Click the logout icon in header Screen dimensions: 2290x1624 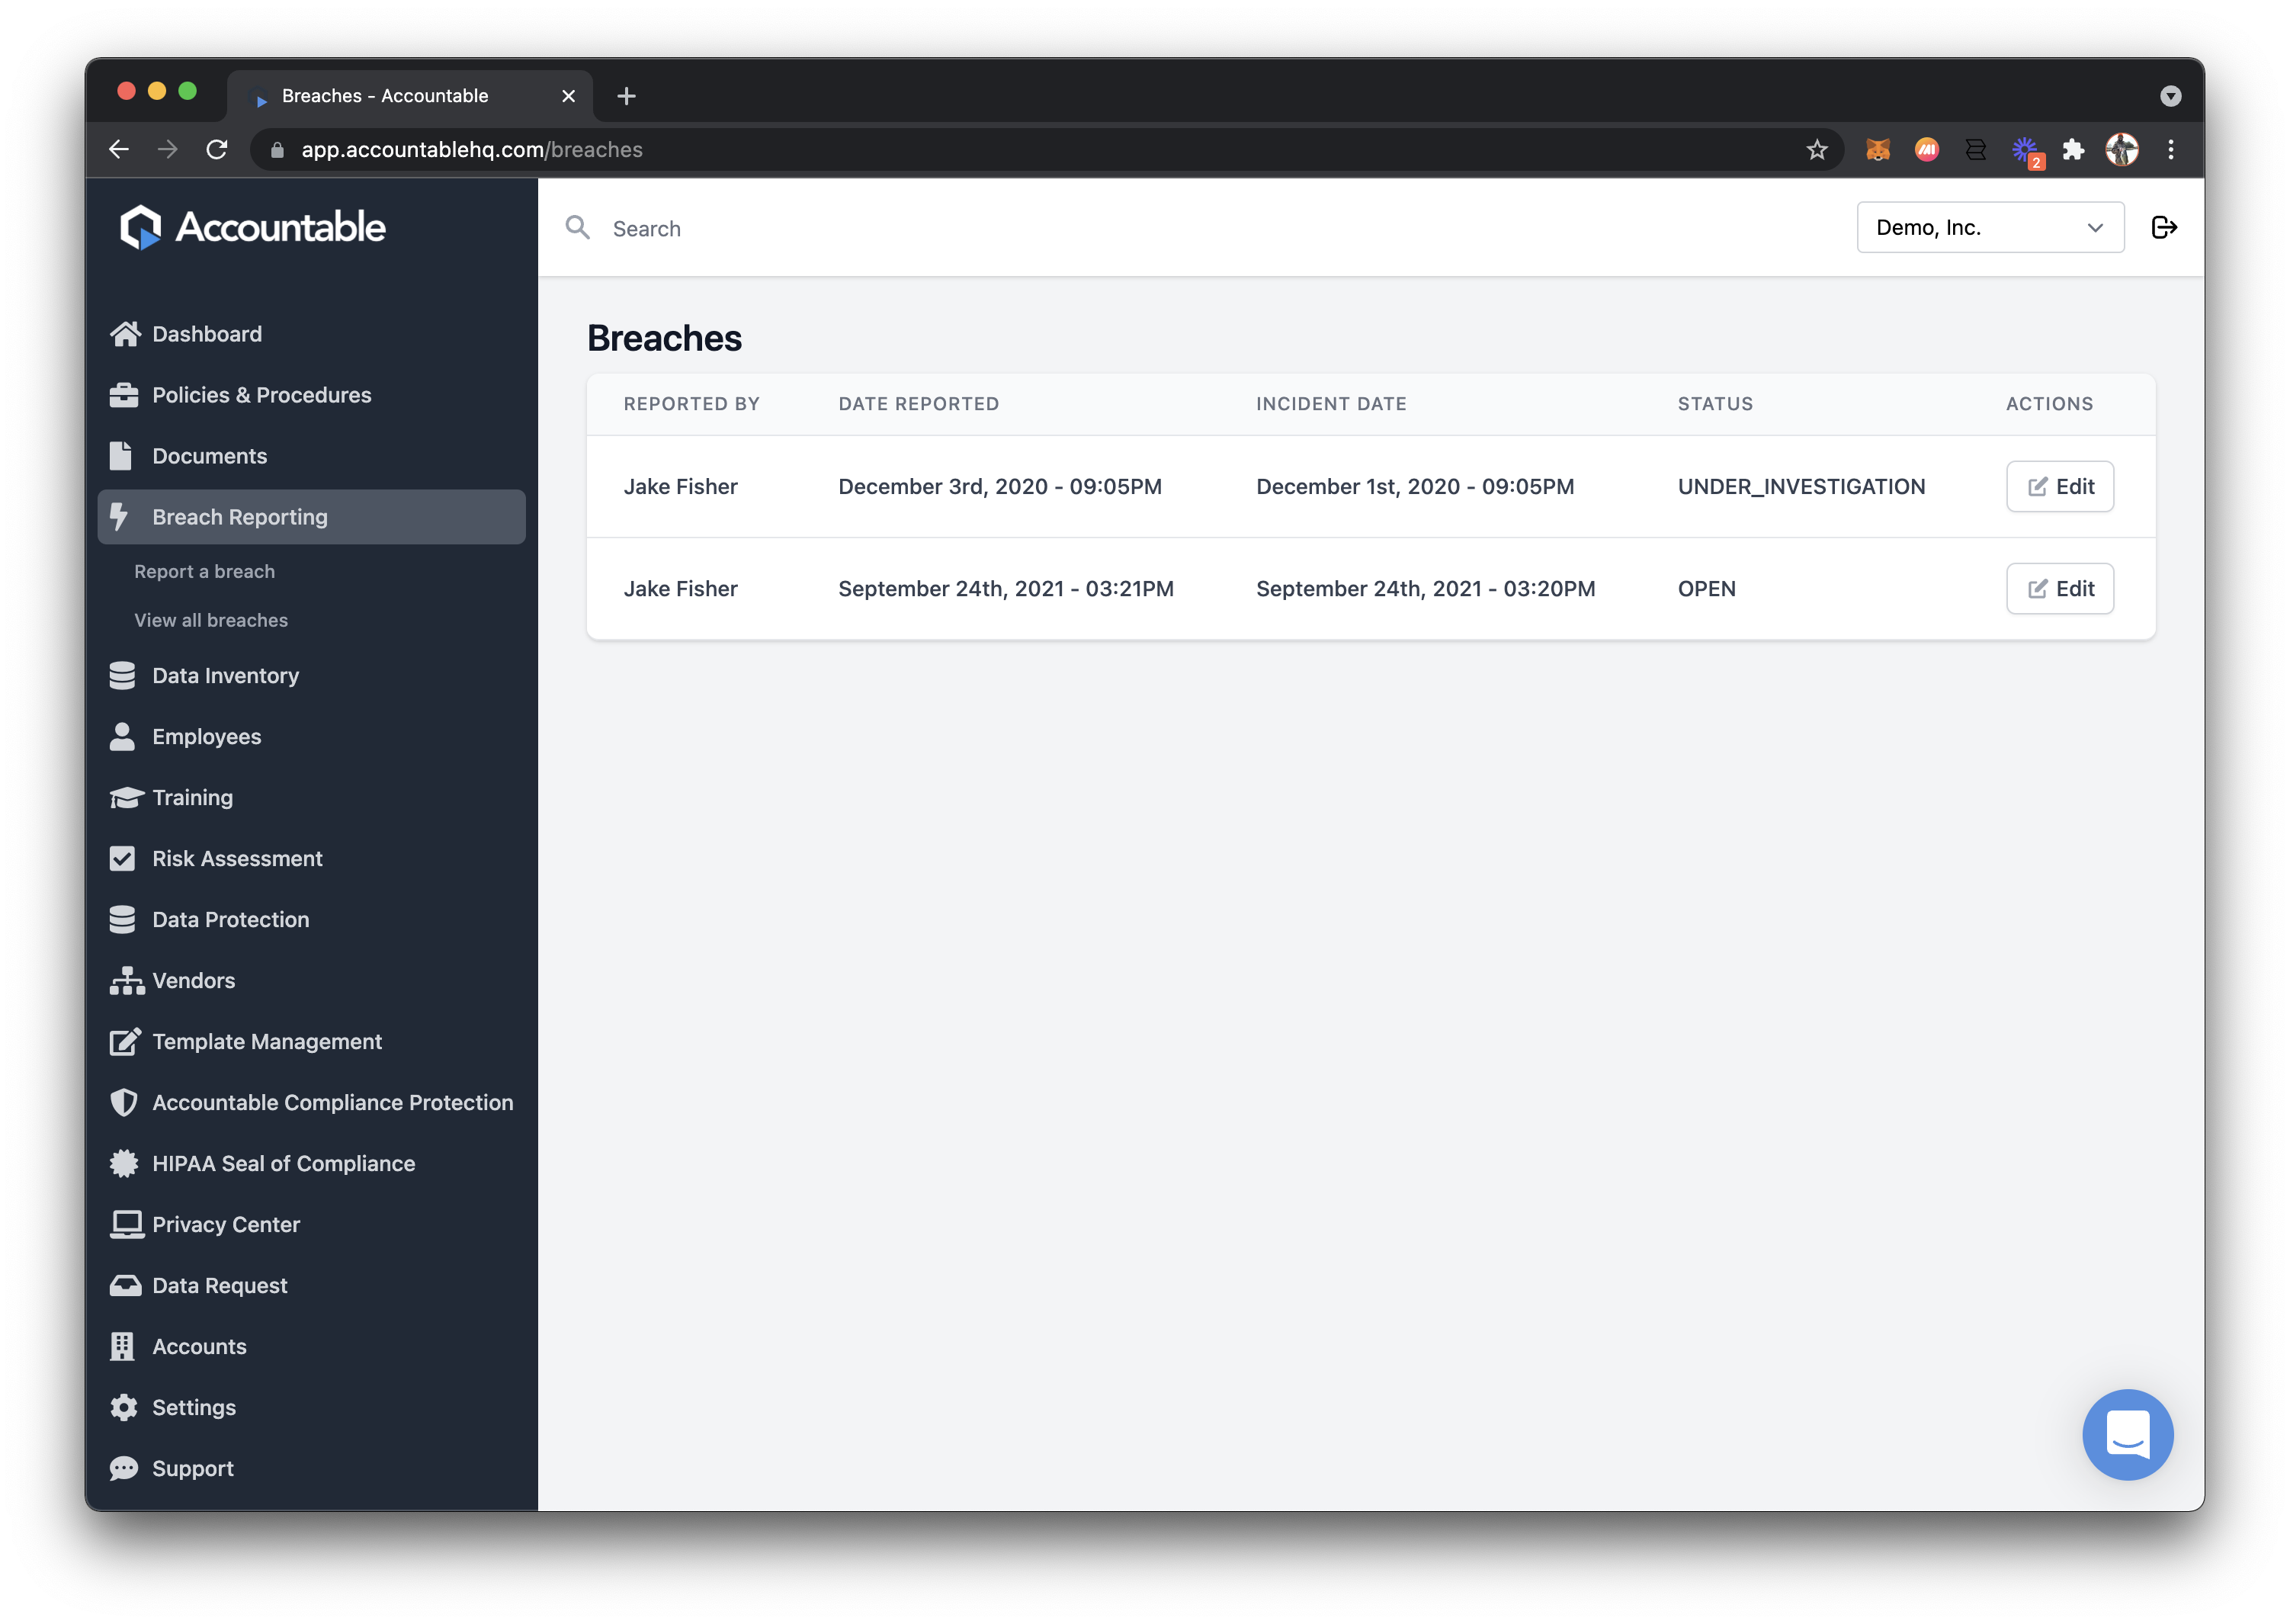click(x=2163, y=228)
